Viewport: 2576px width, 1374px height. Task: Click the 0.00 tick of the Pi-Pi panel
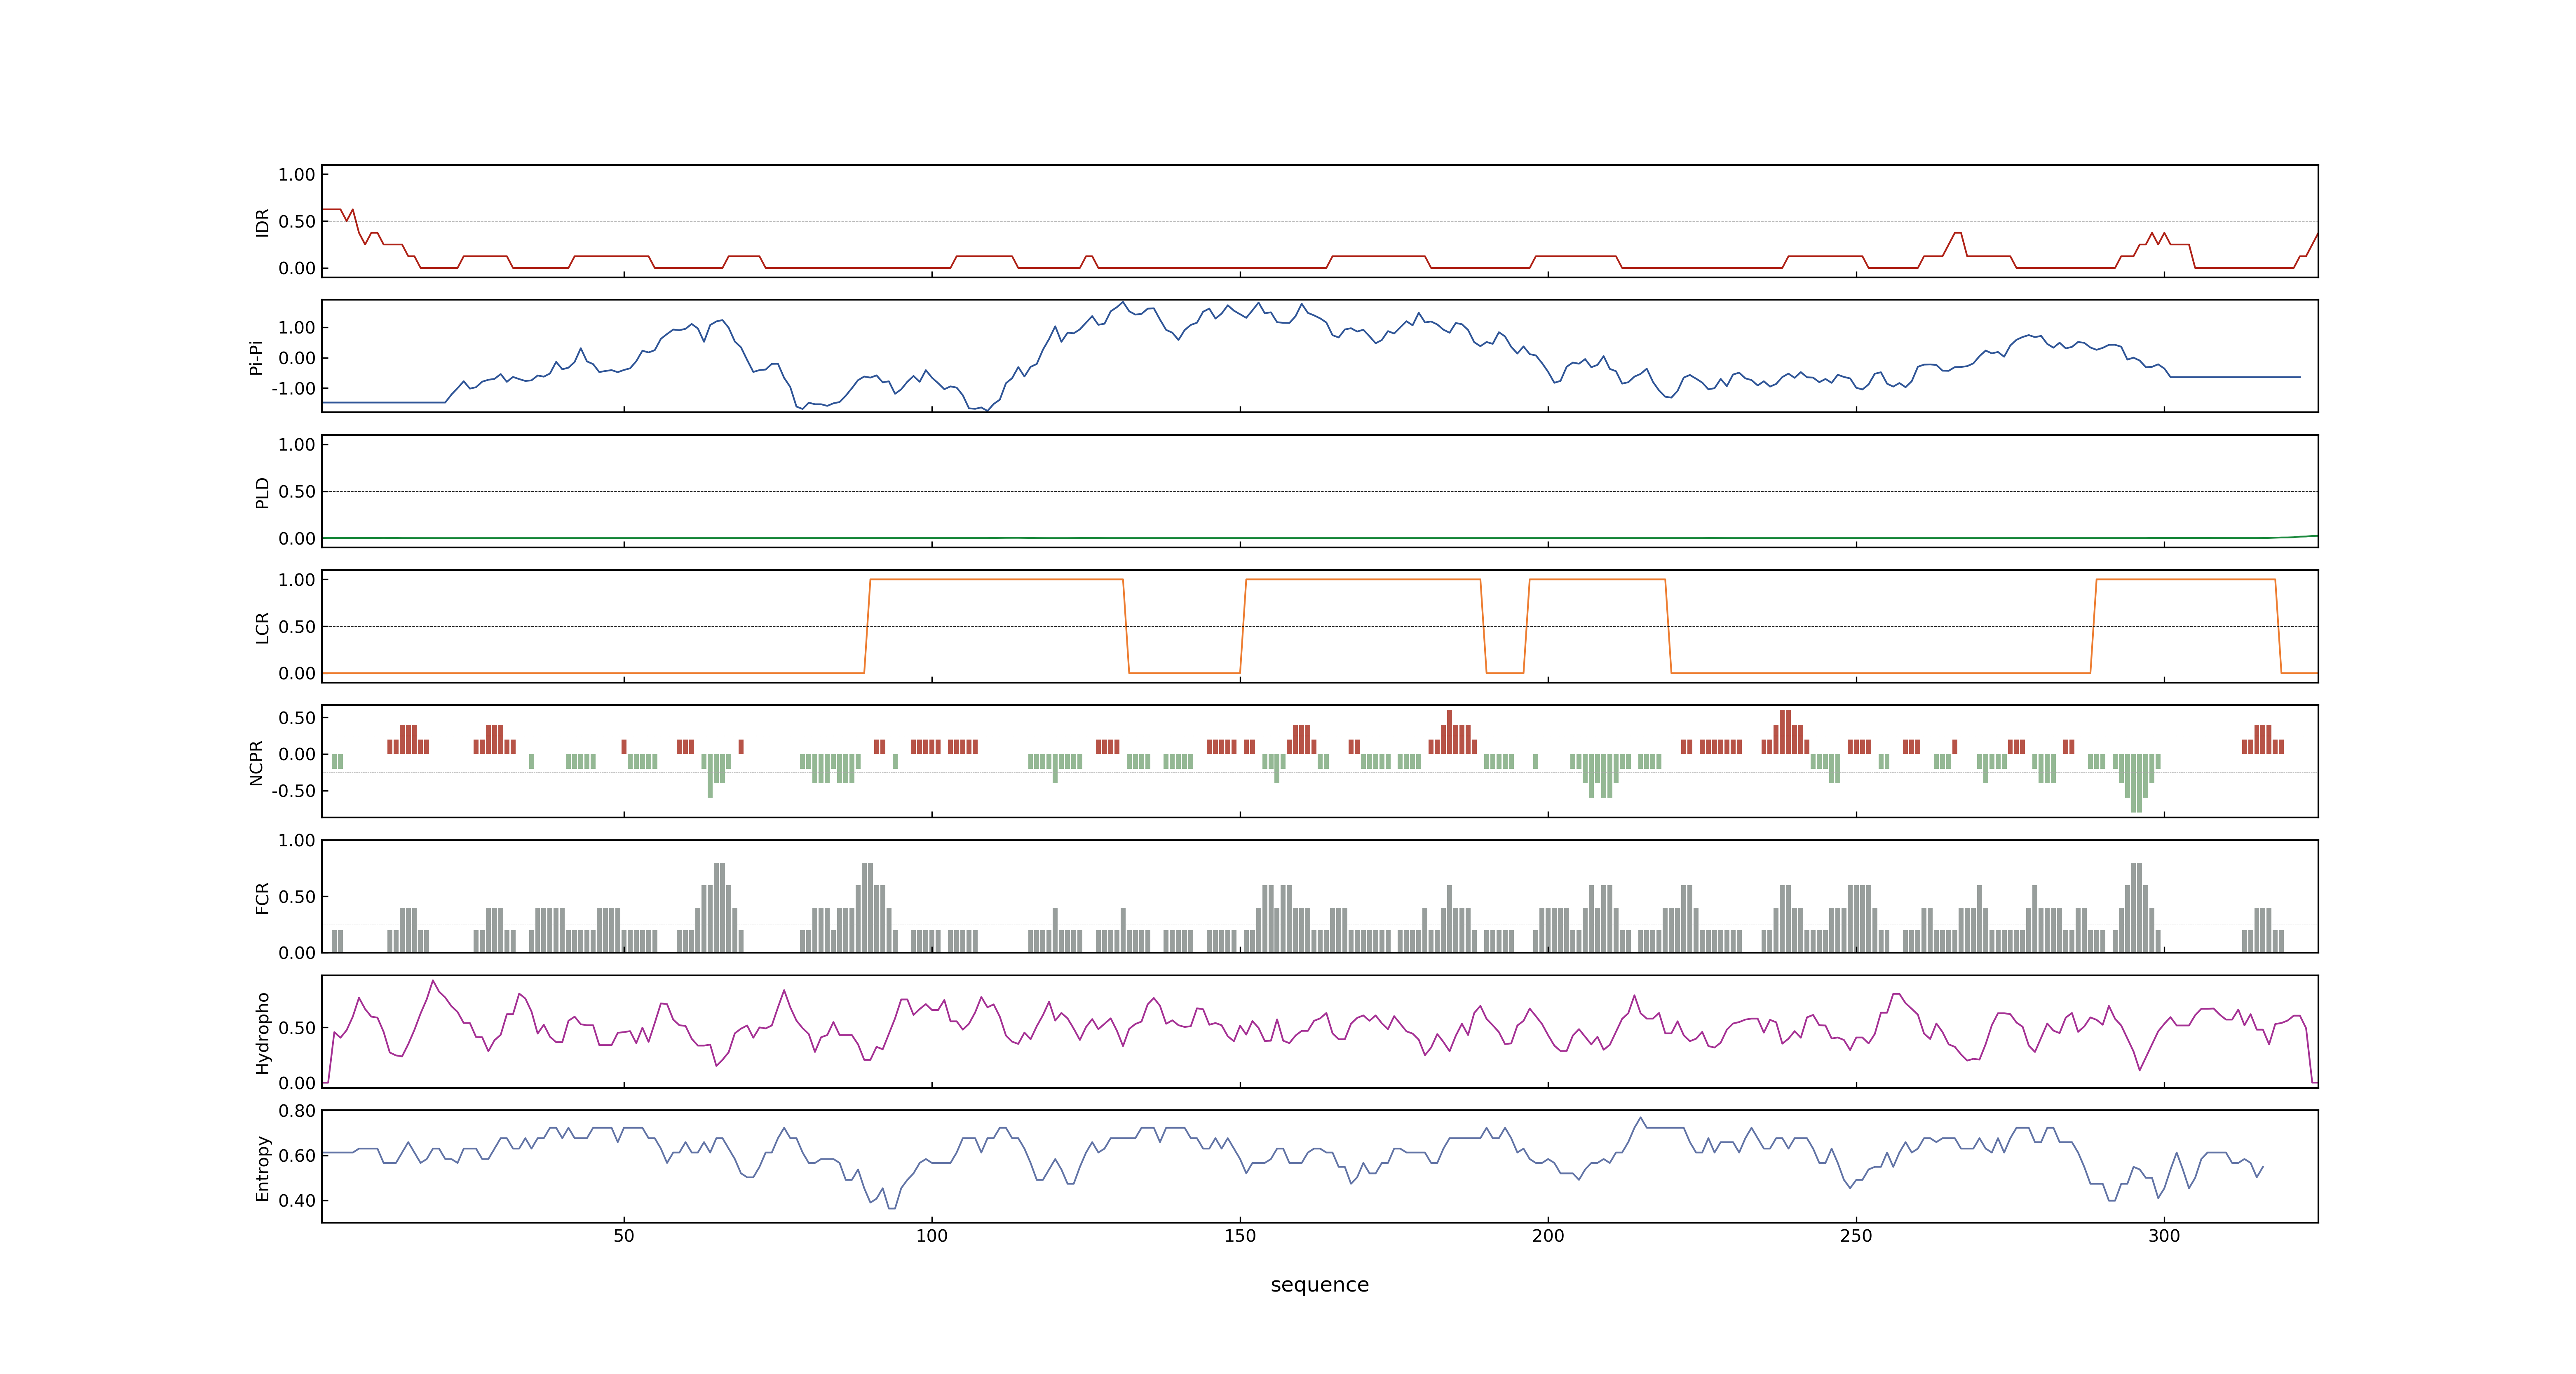(297, 358)
